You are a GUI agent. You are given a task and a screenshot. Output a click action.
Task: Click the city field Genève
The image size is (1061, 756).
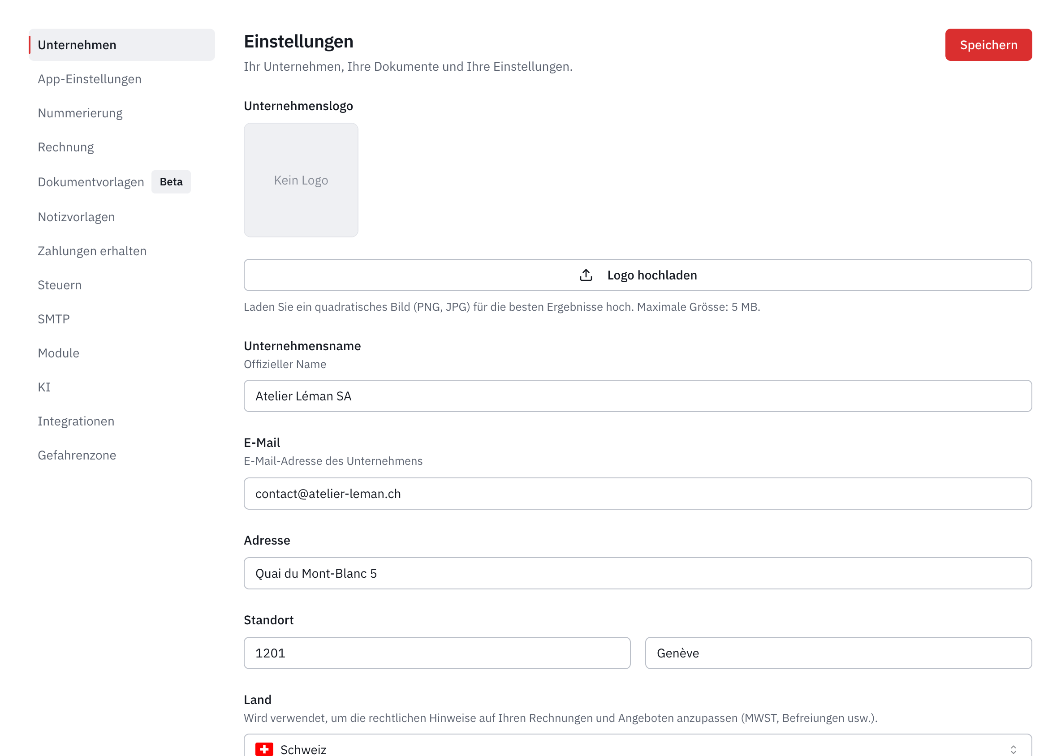838,653
